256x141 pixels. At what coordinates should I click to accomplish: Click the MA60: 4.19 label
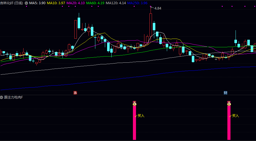(95, 3)
